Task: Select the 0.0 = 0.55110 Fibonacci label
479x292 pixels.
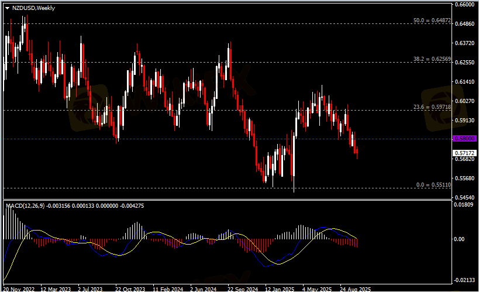Action: coord(433,185)
